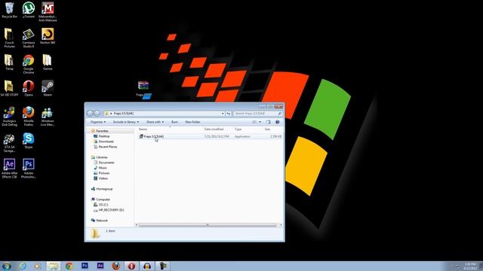Screen dimensions: 483x271
Task: Launch Adobe Photoshop desktop shortcut
Action: tap(29, 169)
